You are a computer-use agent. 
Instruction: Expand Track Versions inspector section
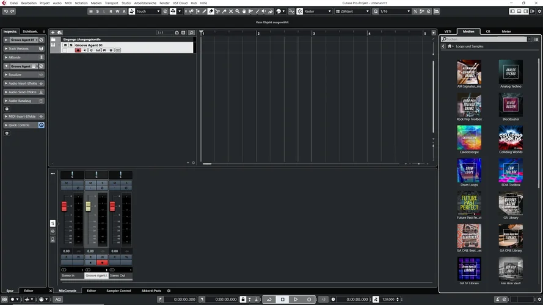coord(6,49)
